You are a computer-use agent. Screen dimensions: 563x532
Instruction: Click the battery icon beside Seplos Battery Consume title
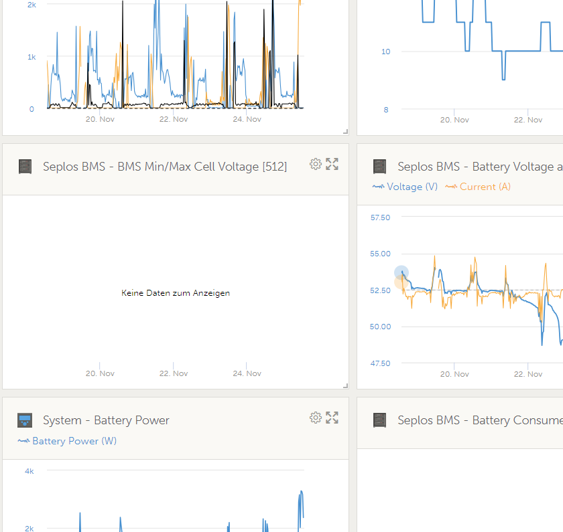[x=379, y=420]
